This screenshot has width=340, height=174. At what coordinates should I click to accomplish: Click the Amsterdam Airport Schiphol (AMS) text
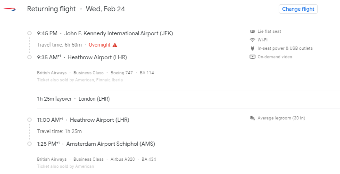pos(111,144)
